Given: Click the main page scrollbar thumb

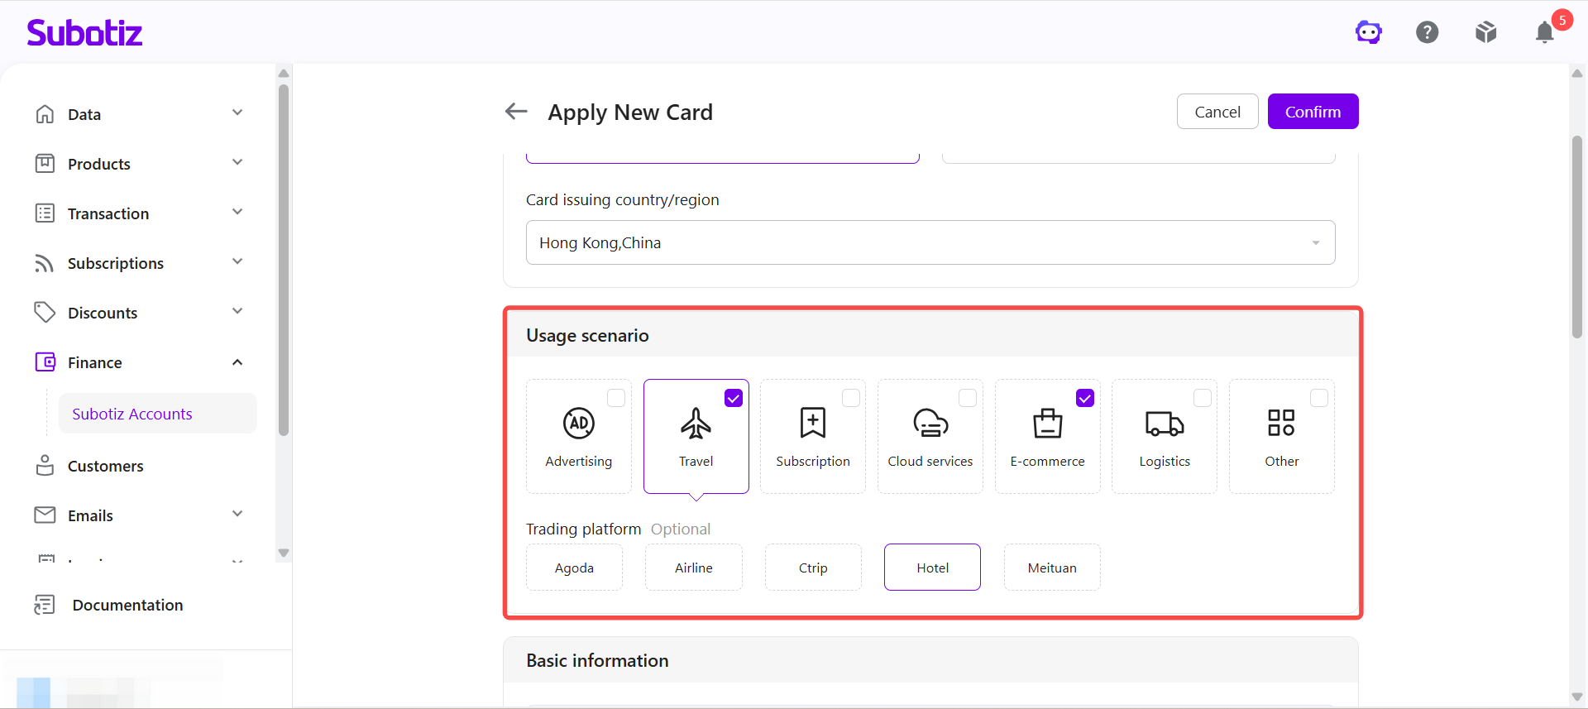Looking at the screenshot, I should [1577, 237].
